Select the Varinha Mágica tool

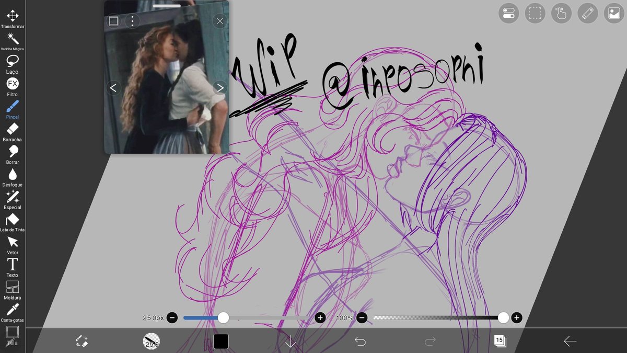tap(13, 41)
